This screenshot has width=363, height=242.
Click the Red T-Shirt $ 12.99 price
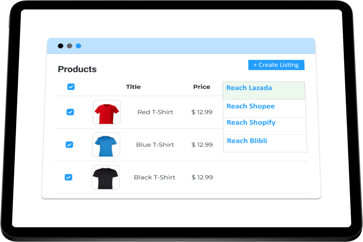point(202,112)
